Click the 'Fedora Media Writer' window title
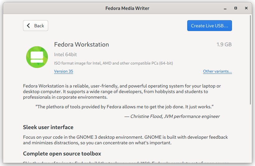Viewport: 255px width, 166px height. (127, 8)
